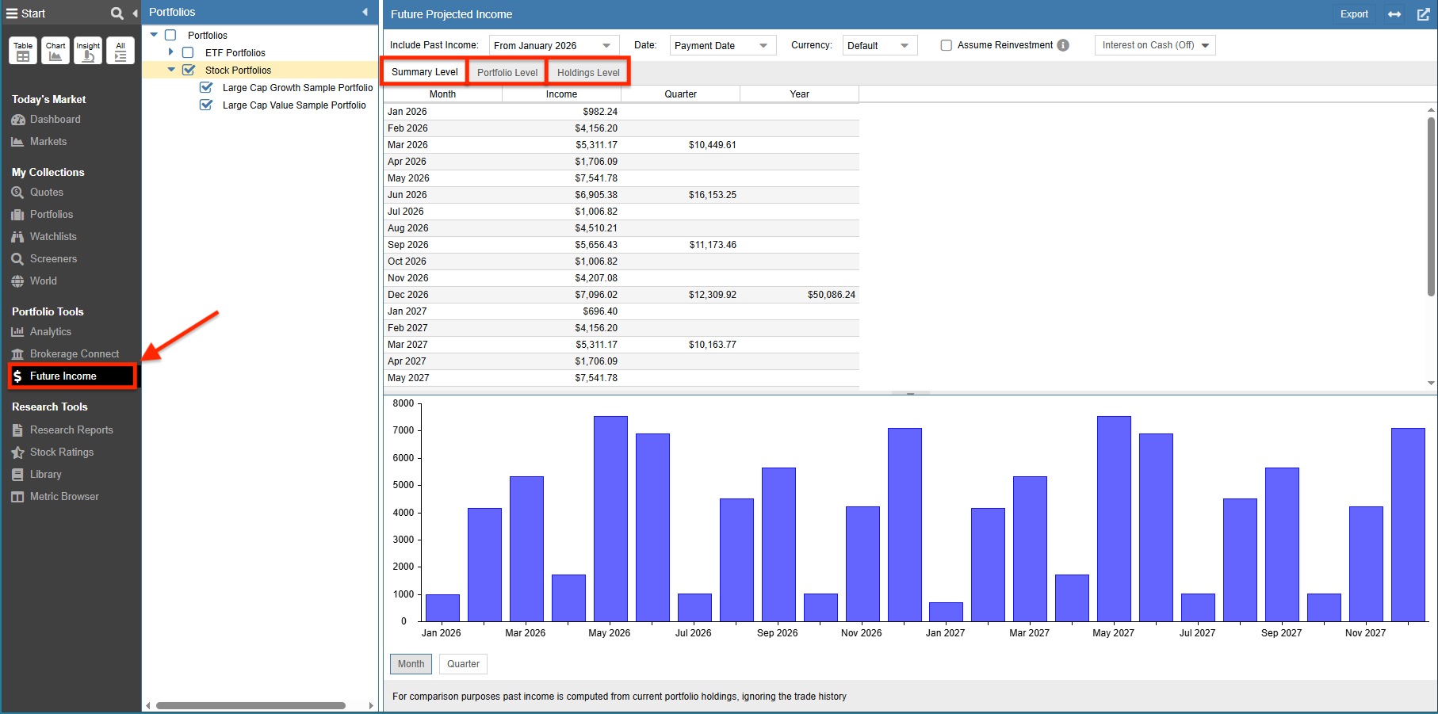The height and width of the screenshot is (714, 1438).
Task: Collapse the left sidebar with arrow icon
Action: (135, 13)
